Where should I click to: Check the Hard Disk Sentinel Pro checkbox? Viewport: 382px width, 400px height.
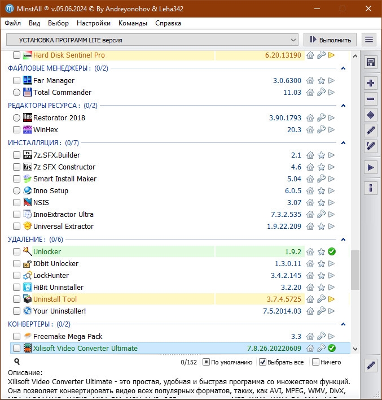tap(16, 55)
